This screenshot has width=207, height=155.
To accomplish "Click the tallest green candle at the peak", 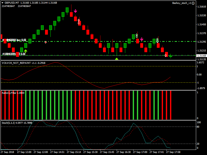I will pyautogui.click(x=67, y=10).
